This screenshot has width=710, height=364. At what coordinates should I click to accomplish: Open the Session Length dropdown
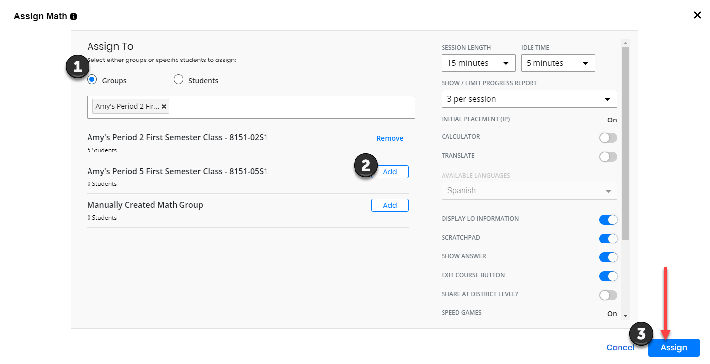pyautogui.click(x=478, y=63)
